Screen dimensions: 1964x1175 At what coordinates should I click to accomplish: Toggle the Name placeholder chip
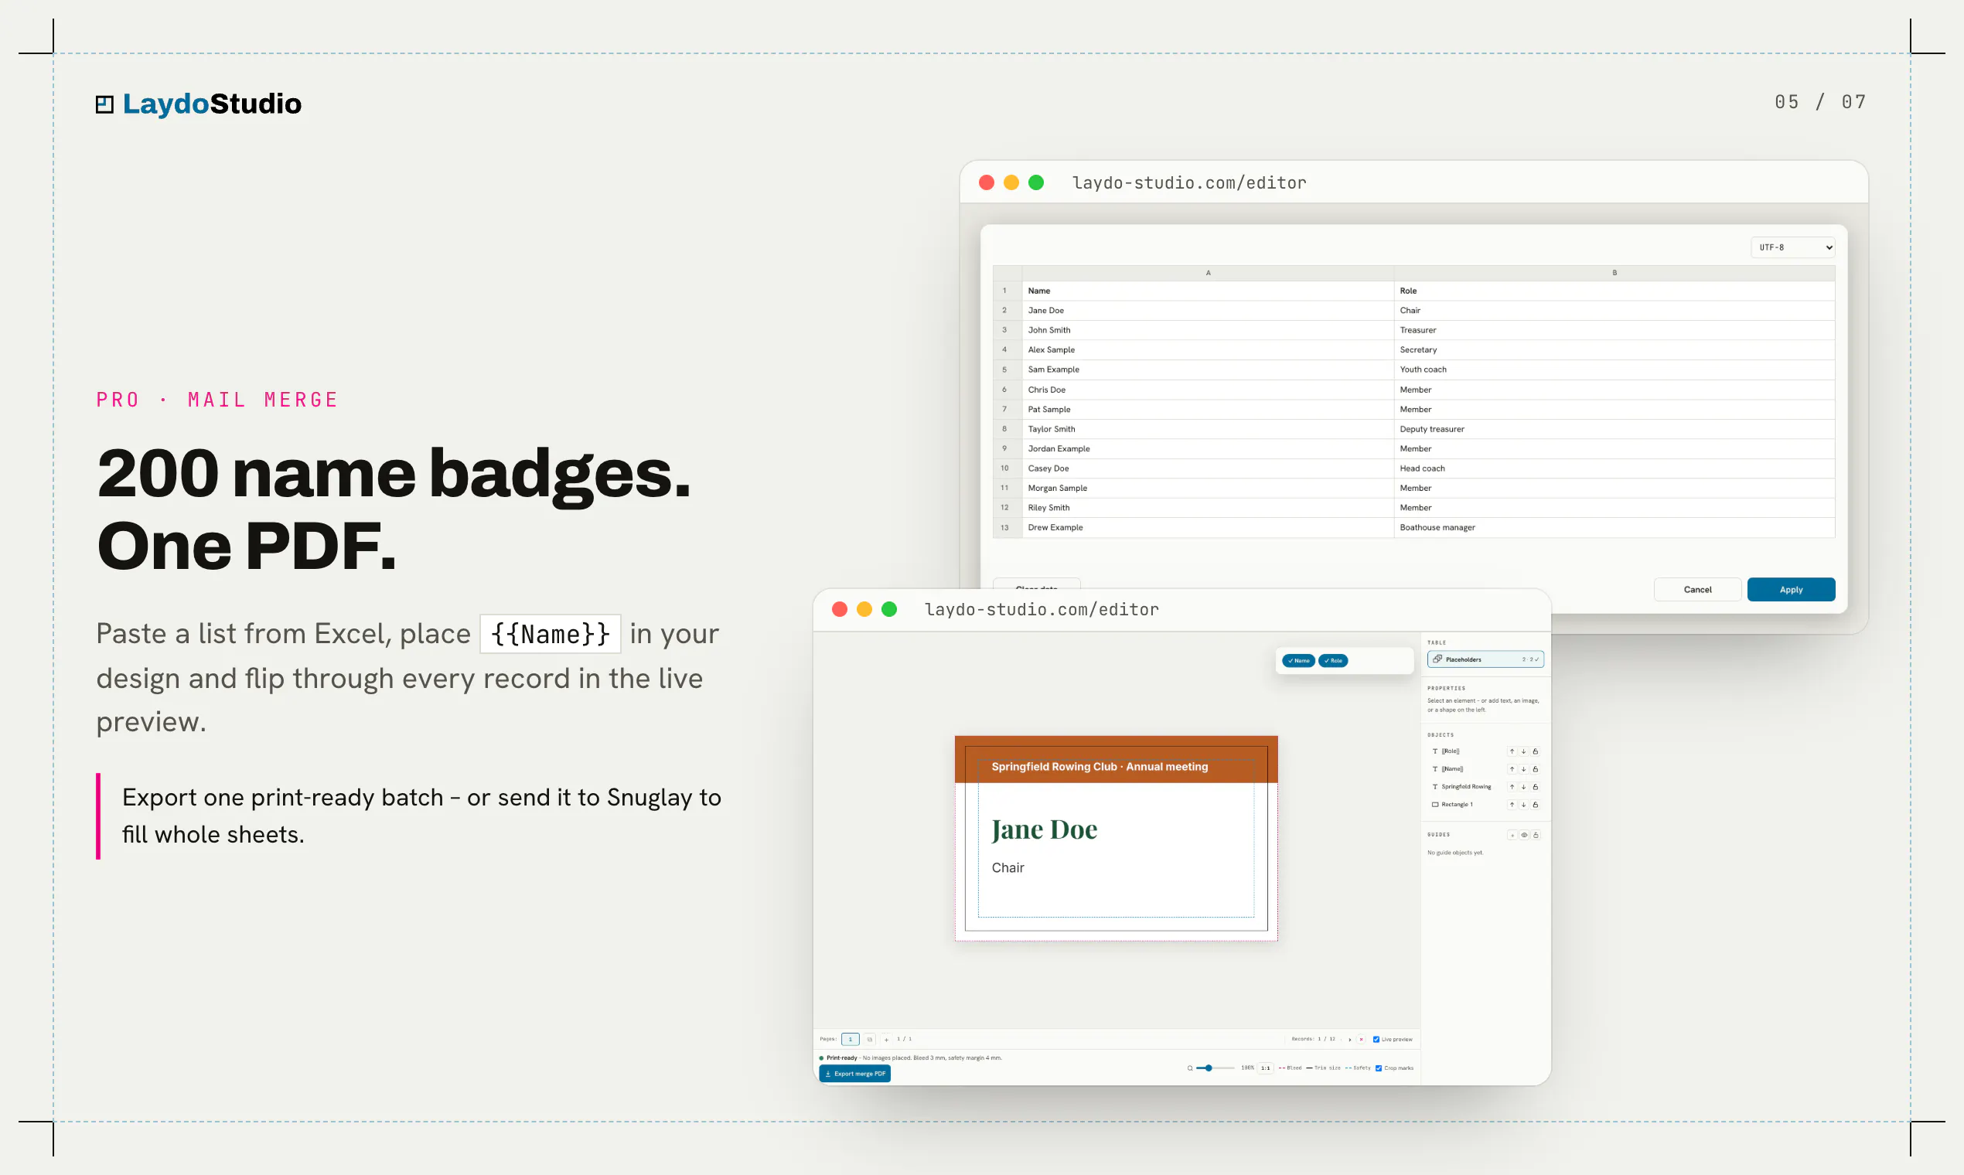tap(1298, 660)
